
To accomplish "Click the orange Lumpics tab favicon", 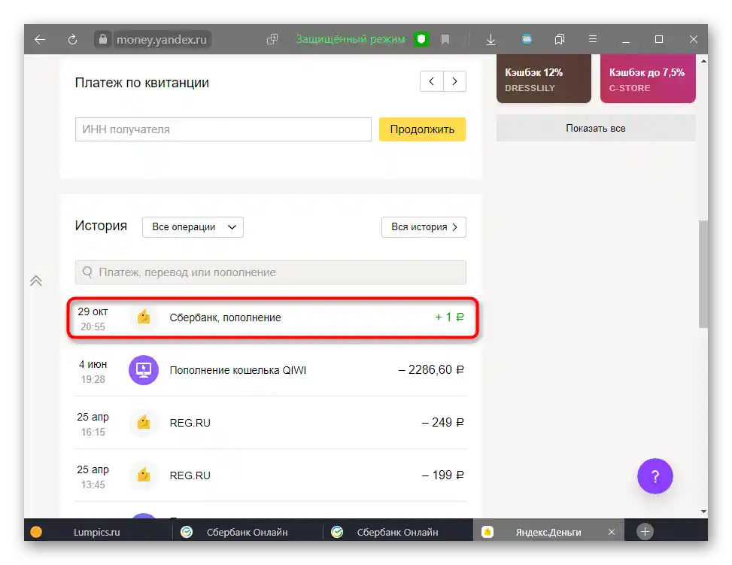I will pos(36,532).
